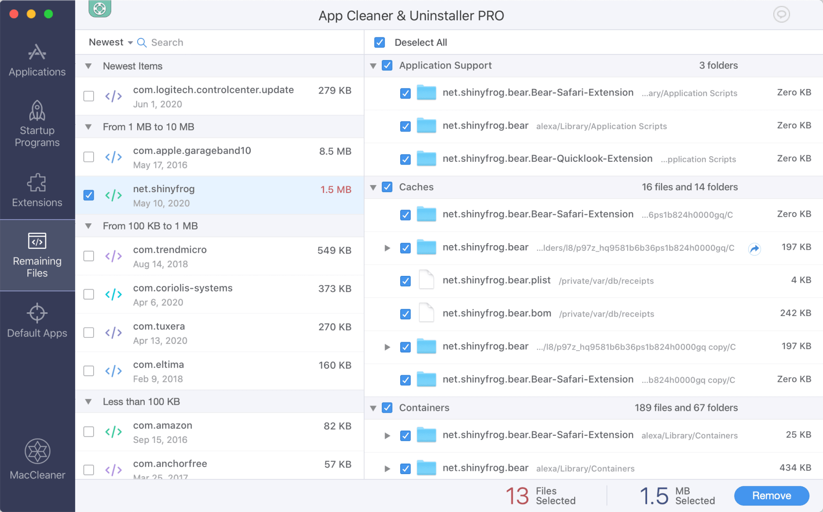The height and width of the screenshot is (512, 823).
Task: Expand net.shinyfrog.bear under Containers
Action: (x=387, y=469)
